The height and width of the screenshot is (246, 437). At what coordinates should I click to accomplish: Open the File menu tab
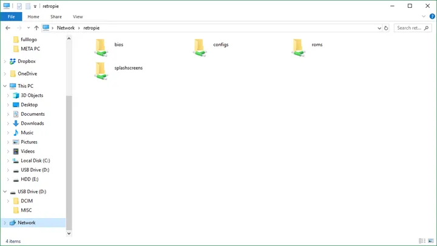(x=11, y=16)
